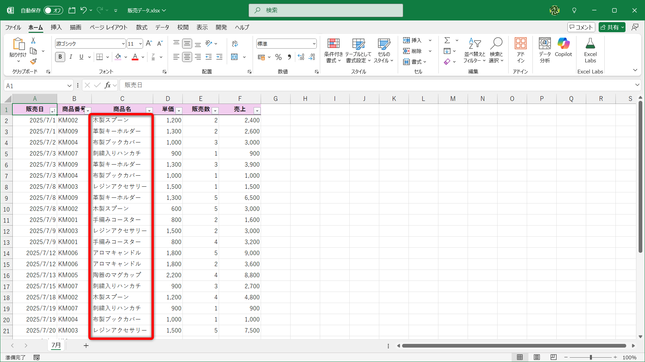The height and width of the screenshot is (362, 645).
Task: Click the Copilot icon in ribbon
Action: tap(563, 44)
